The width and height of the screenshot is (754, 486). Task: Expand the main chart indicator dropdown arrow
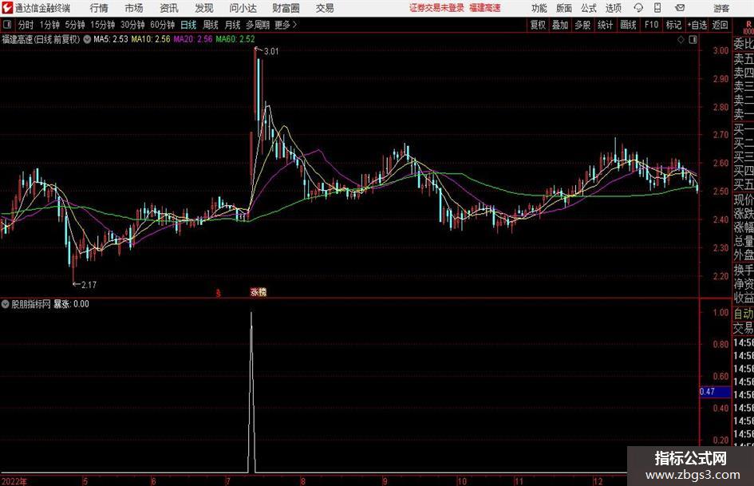click(87, 39)
